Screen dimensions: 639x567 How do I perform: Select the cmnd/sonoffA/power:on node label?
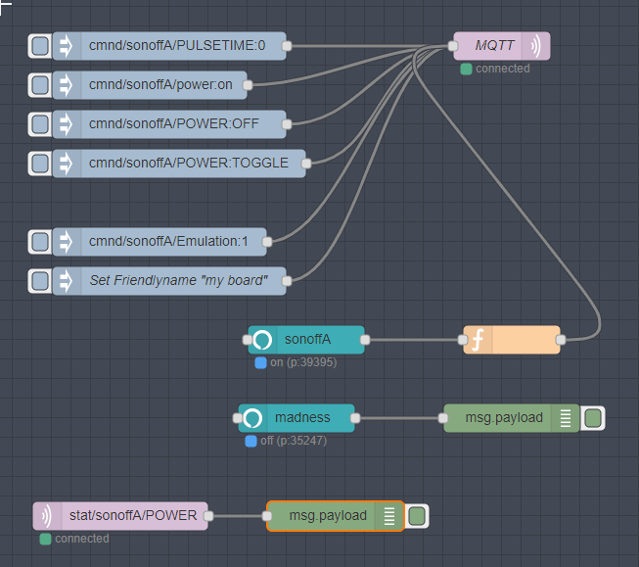click(x=160, y=85)
